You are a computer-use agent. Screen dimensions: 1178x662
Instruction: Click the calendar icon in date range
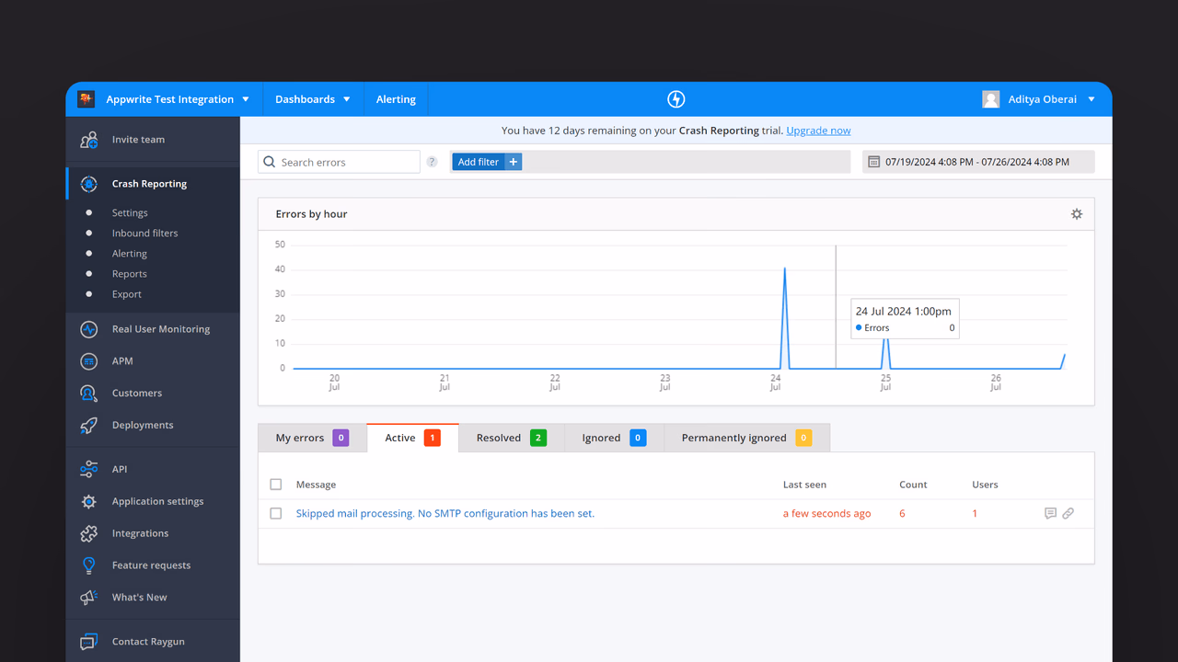click(874, 162)
